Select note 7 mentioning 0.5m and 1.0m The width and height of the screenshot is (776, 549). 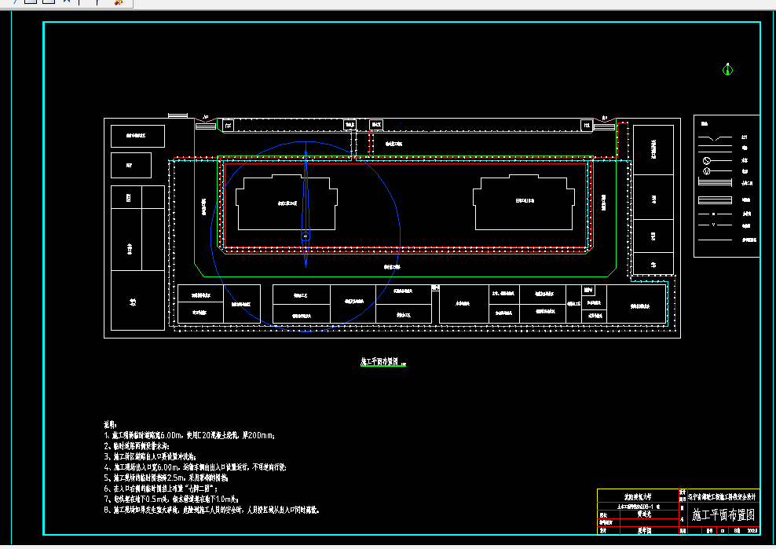tap(171, 499)
